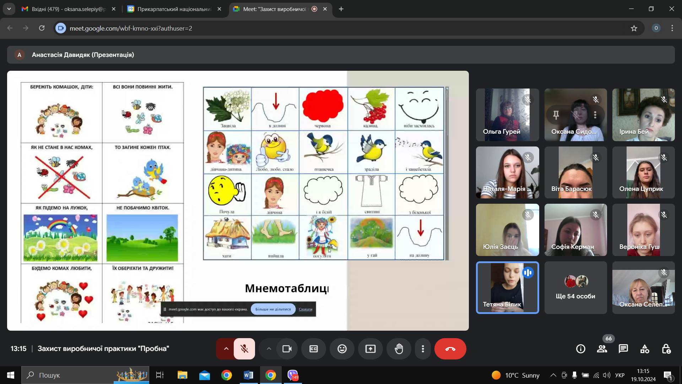This screenshot has width=682, height=384.
Task: Click the Сховати link
Action: point(305,309)
